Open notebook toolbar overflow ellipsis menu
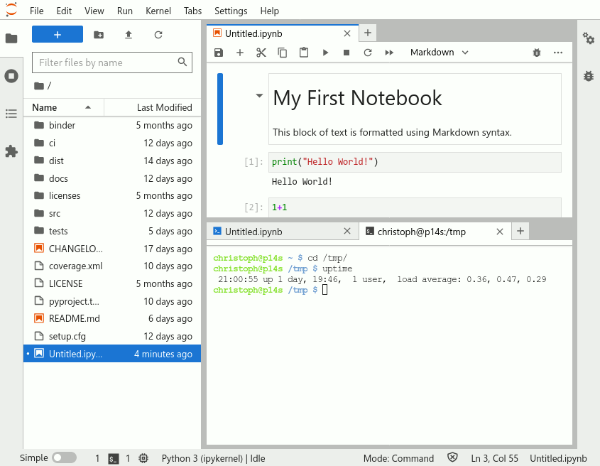The image size is (600, 466). (558, 53)
